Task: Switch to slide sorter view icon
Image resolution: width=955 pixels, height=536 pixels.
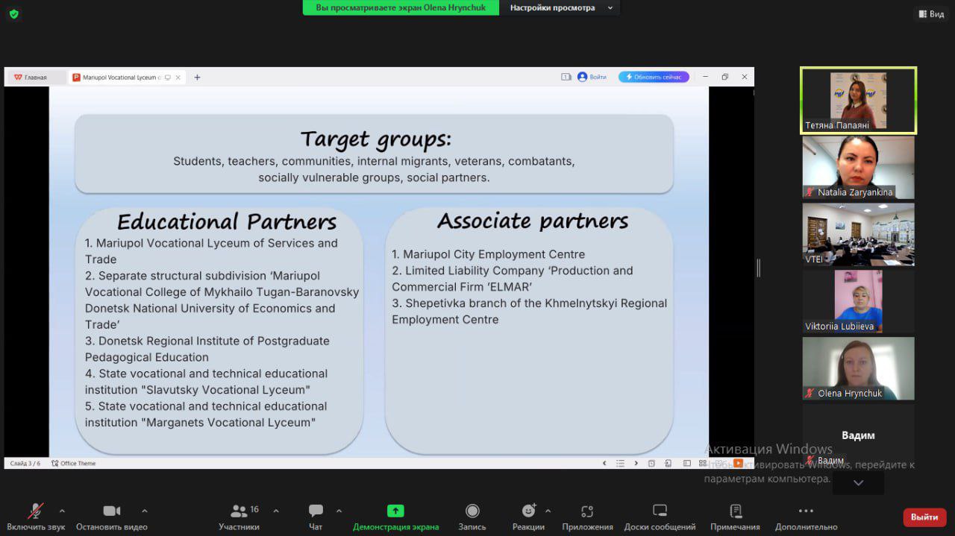Action: coord(704,463)
